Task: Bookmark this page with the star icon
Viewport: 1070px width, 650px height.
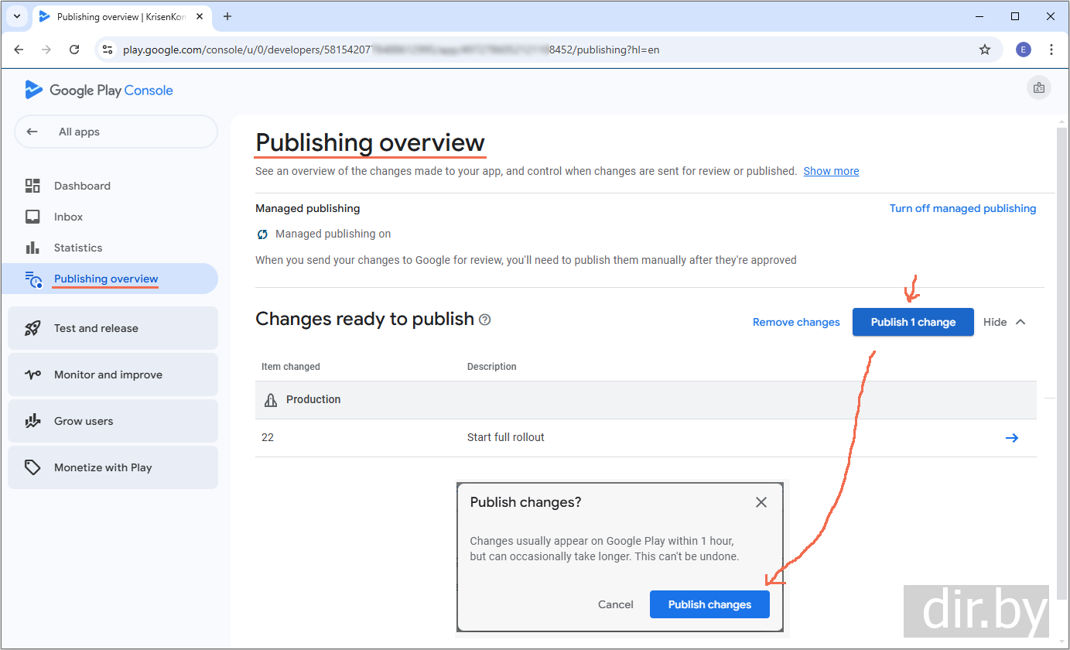Action: (x=985, y=50)
